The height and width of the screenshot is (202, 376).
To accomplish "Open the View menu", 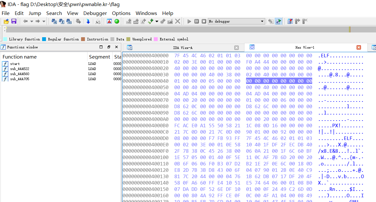I will pos(72,13).
